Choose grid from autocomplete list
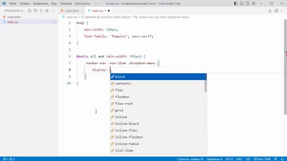This screenshot has height=161, width=287. pyautogui.click(x=157, y=110)
